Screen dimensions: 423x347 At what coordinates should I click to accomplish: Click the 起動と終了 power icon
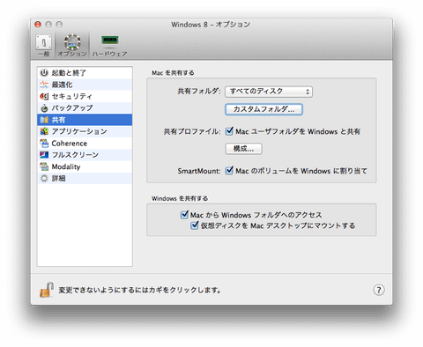pyautogui.click(x=44, y=73)
